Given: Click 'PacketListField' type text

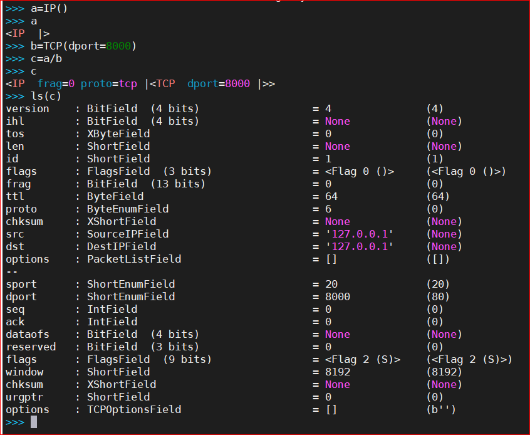Looking at the screenshot, I should point(134,259).
